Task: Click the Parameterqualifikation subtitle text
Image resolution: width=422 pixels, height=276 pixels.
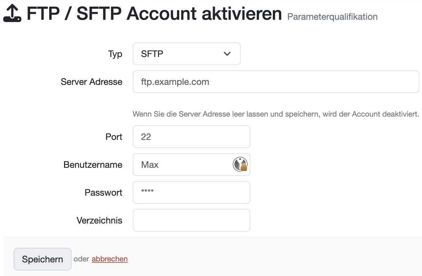Action: tap(332, 17)
